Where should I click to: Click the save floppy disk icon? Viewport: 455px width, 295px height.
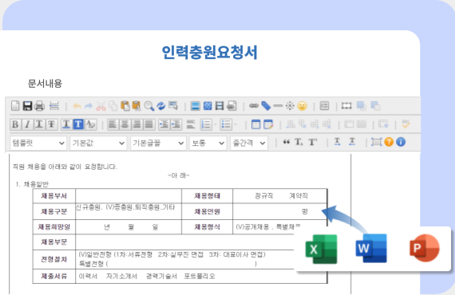coord(28,106)
